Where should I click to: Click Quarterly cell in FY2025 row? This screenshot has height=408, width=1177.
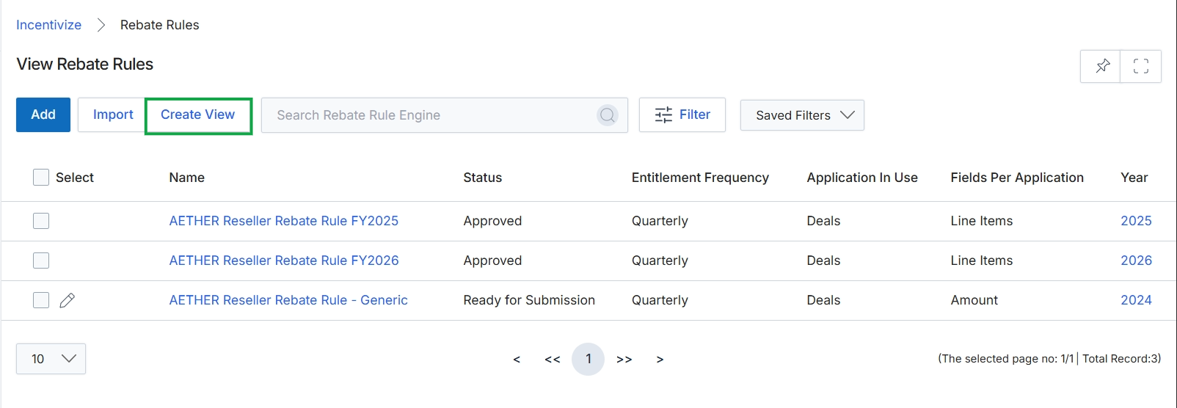660,221
